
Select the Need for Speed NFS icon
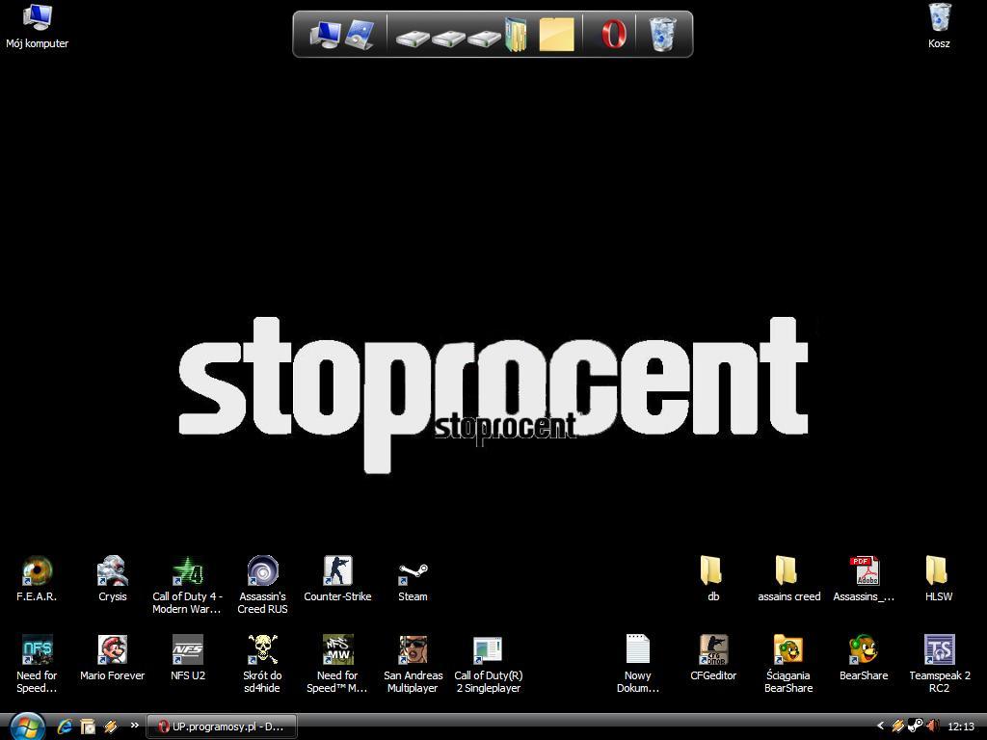(x=37, y=664)
